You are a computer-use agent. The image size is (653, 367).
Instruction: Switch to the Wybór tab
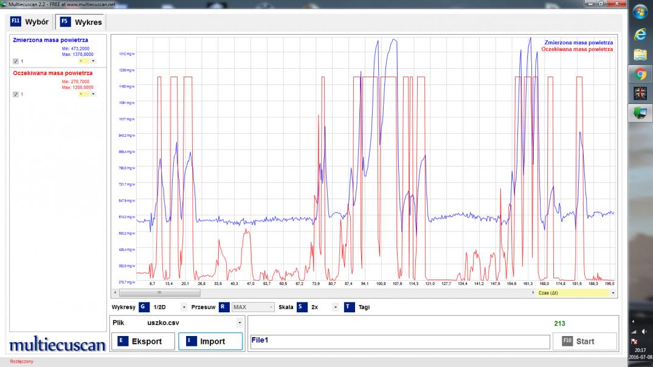tap(29, 22)
